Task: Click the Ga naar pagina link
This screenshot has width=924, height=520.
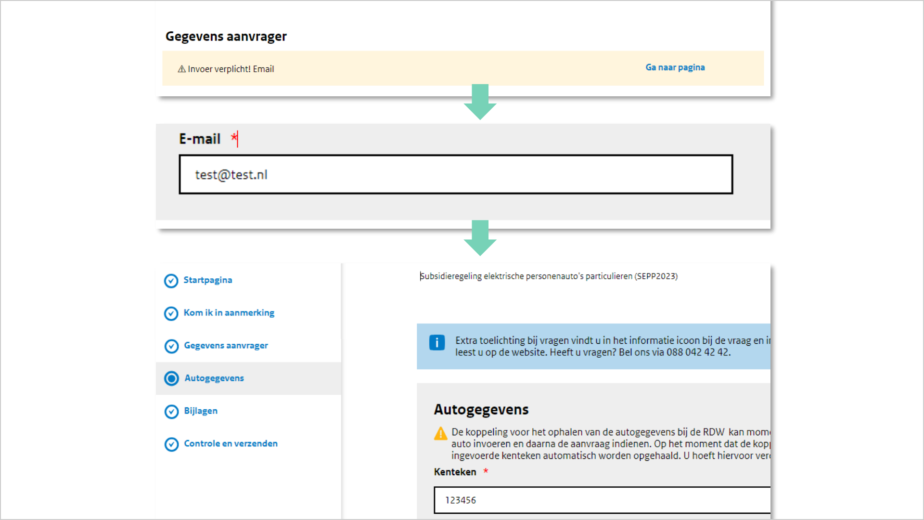Action: coord(675,67)
